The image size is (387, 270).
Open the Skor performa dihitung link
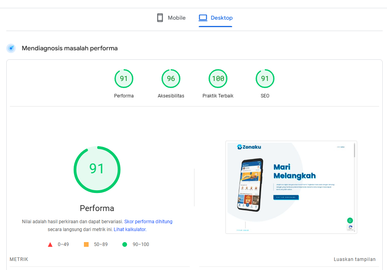click(148, 222)
